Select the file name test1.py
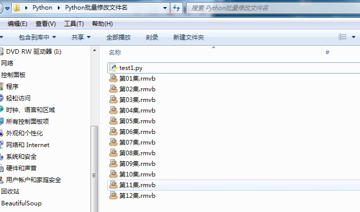The image size is (360, 212). [x=131, y=68]
